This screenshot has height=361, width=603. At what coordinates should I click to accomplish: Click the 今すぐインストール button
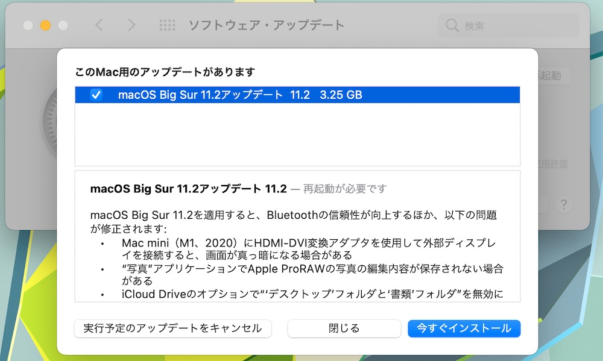(464, 328)
